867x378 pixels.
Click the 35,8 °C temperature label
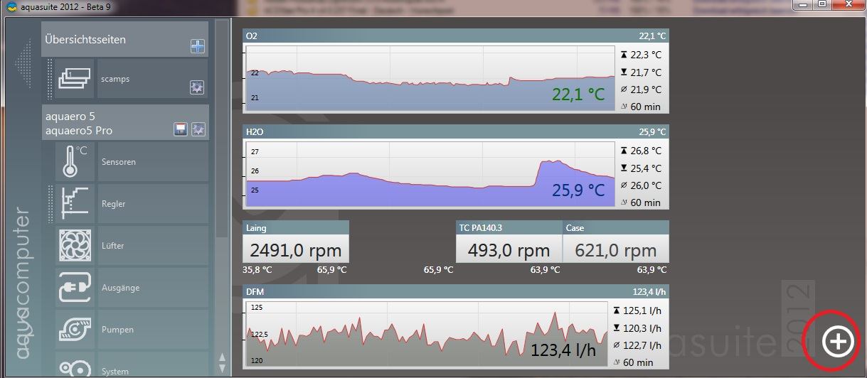point(257,270)
